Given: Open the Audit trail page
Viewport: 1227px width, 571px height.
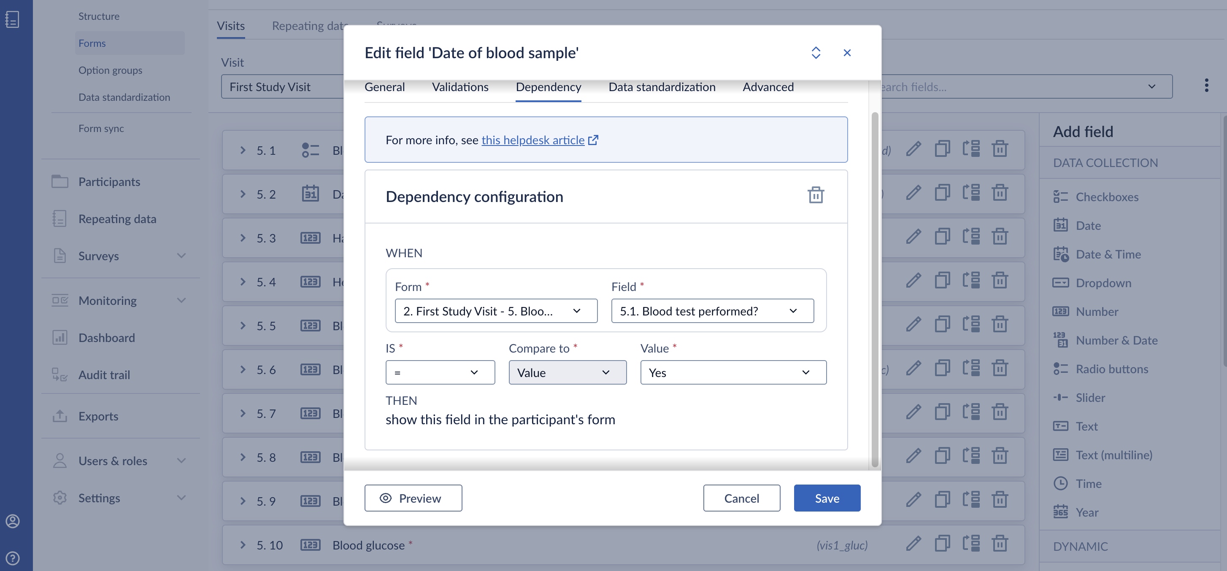Looking at the screenshot, I should point(104,375).
